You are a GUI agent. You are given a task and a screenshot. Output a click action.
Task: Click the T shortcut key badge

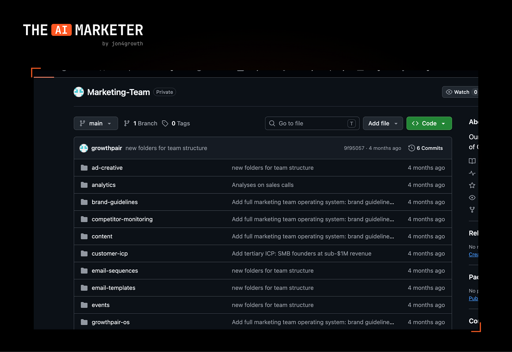352,123
